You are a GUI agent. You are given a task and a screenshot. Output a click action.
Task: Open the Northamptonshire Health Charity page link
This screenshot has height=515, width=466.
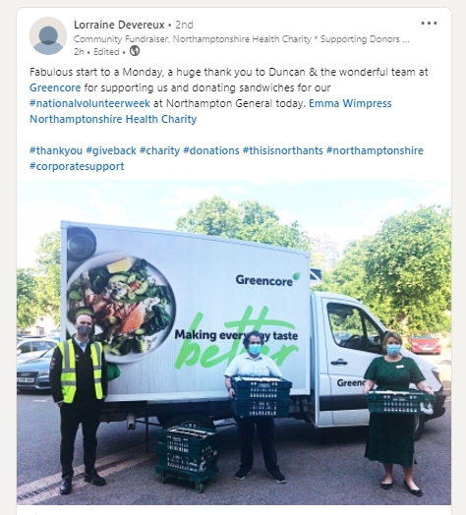pos(113,119)
